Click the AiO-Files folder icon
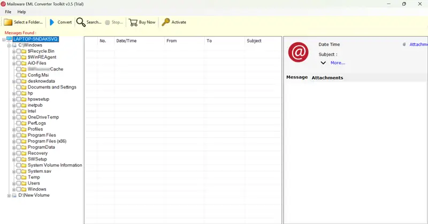This screenshot has height=224, width=428. click(x=24, y=63)
